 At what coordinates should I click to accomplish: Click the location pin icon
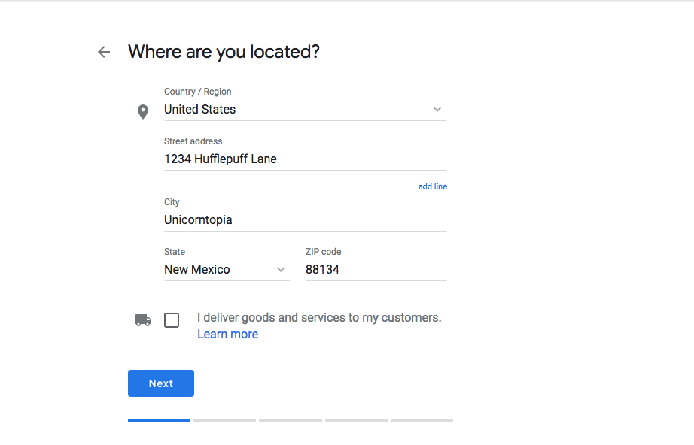[x=143, y=111]
